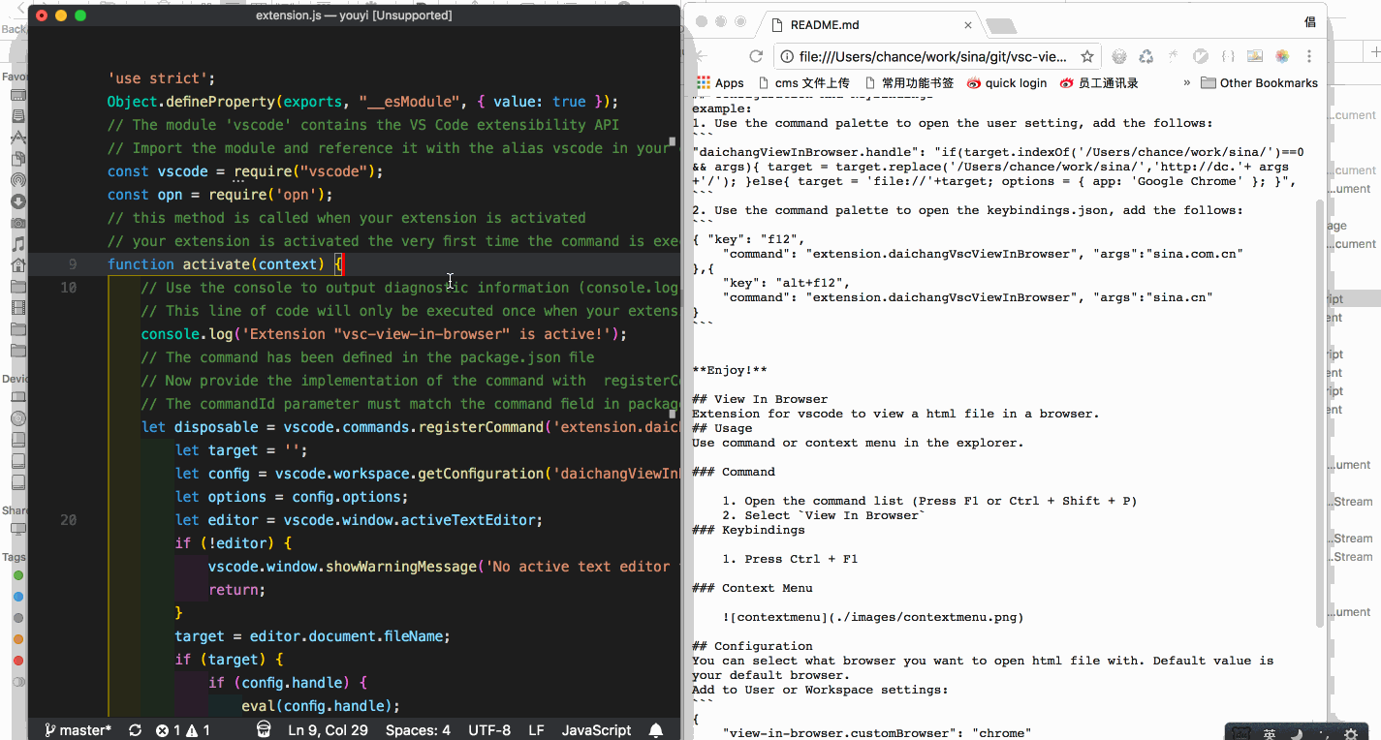Open a new Chrome tab
This screenshot has width=1381, height=740.
(x=1001, y=25)
